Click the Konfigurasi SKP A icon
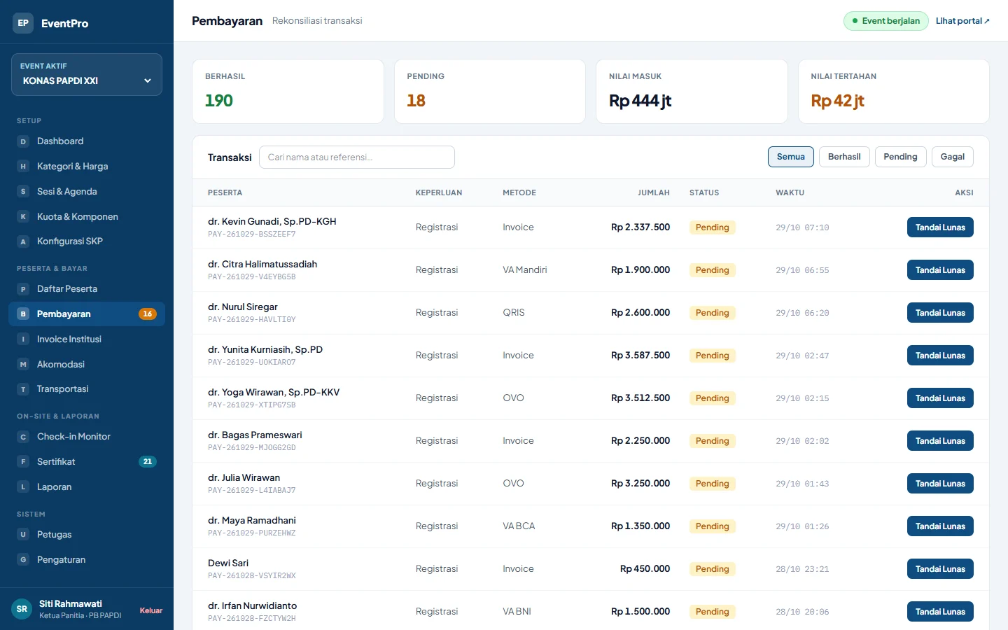The height and width of the screenshot is (630, 1008). (x=23, y=241)
